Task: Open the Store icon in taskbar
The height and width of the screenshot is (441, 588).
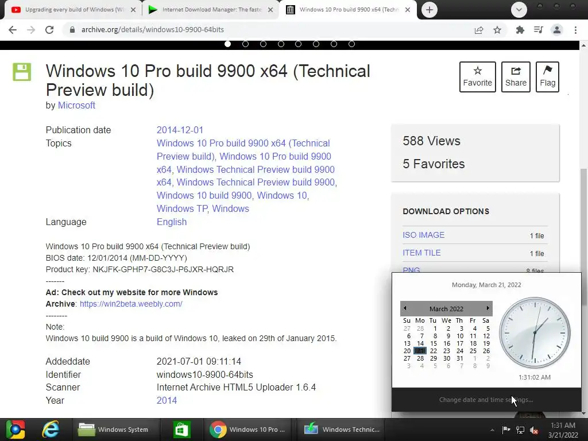Action: (x=181, y=430)
